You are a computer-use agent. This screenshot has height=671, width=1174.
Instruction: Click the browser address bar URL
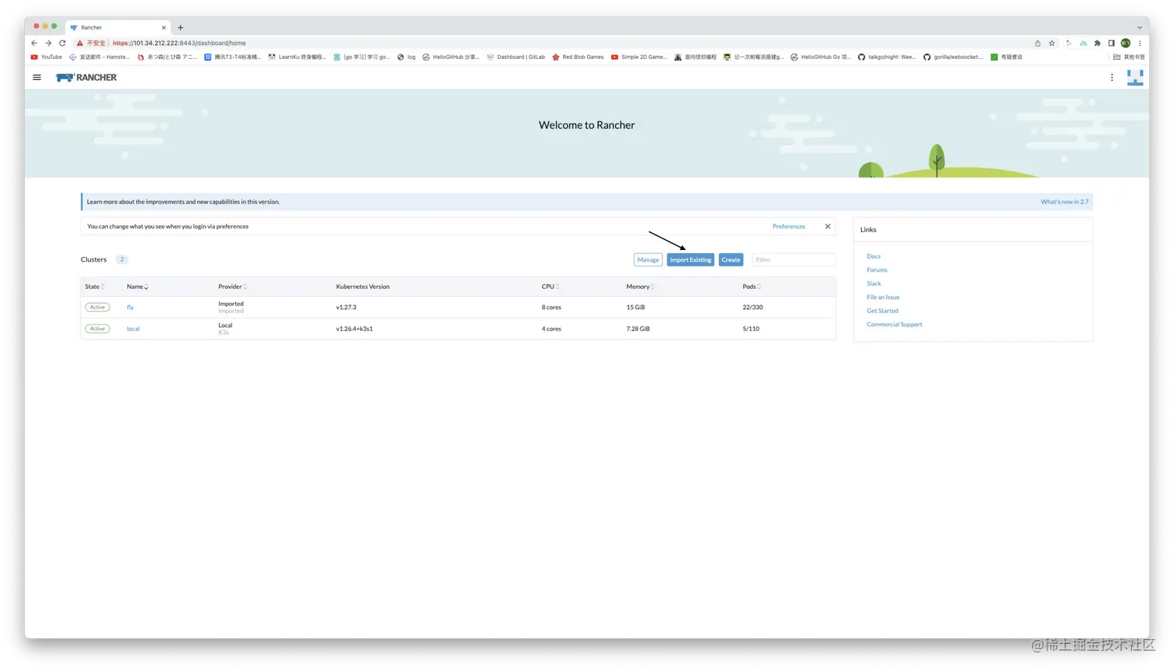[179, 43]
